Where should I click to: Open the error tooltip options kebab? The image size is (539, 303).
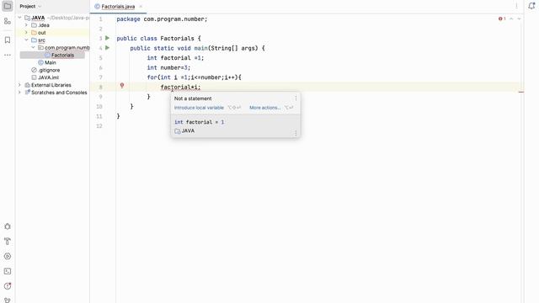(296, 98)
